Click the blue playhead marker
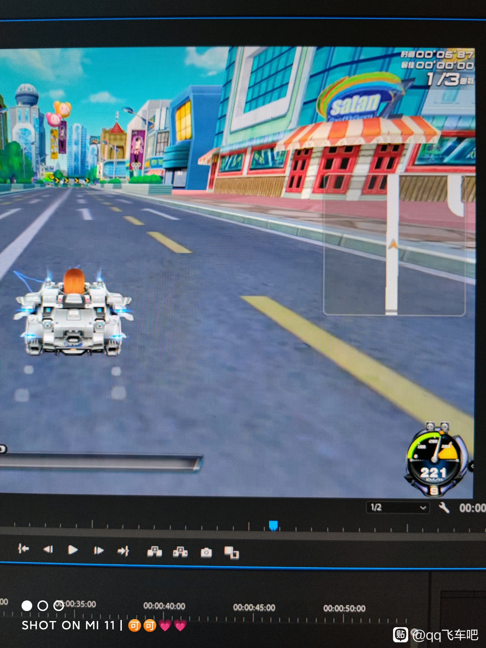486x648 pixels. pos(274,525)
